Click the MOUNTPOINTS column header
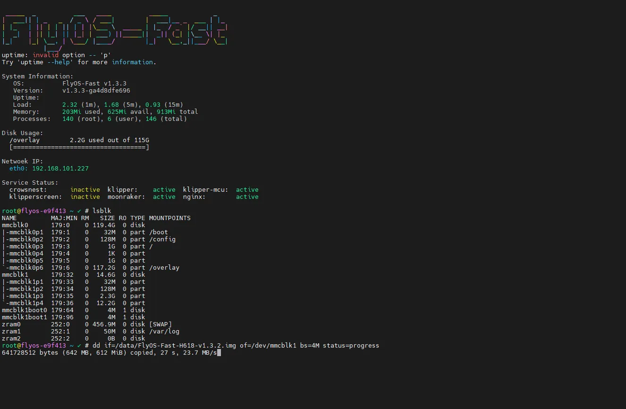Screen dimensions: 626x409 pos(169,218)
